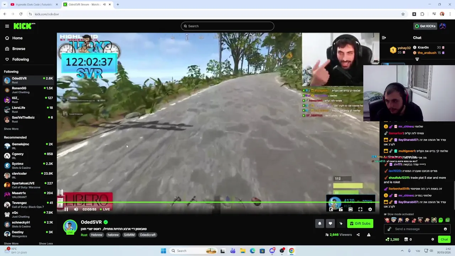Viewport: 455px width, 256px height.
Task: Open the user profile avatar menu
Action: pyautogui.click(x=443, y=26)
